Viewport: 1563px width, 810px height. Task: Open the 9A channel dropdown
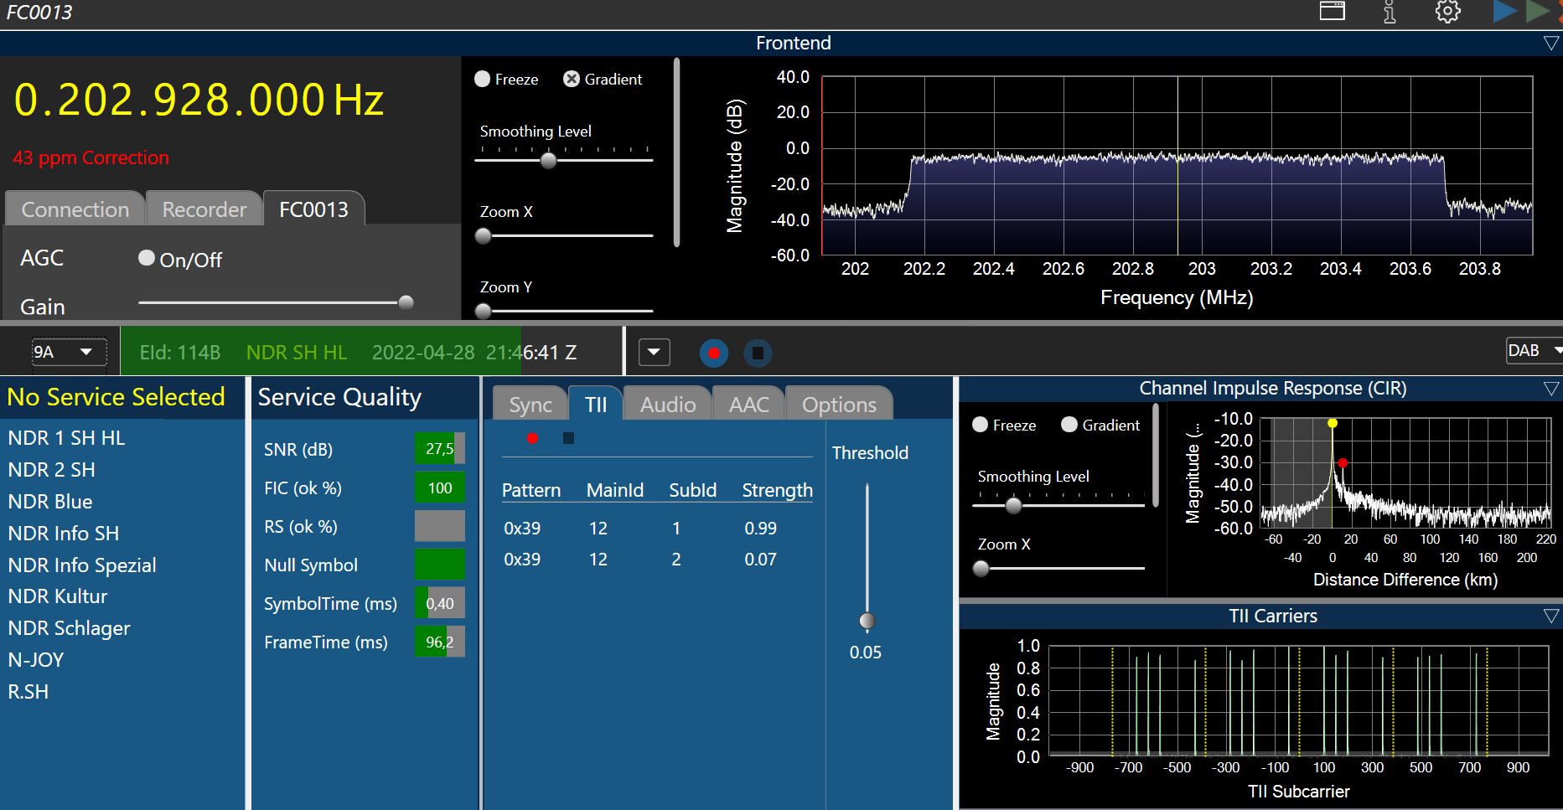tap(70, 353)
